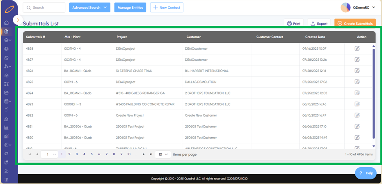Screen dimensions: 382x184
Task: Sort by the Customer Contact column header
Action: point(270,37)
